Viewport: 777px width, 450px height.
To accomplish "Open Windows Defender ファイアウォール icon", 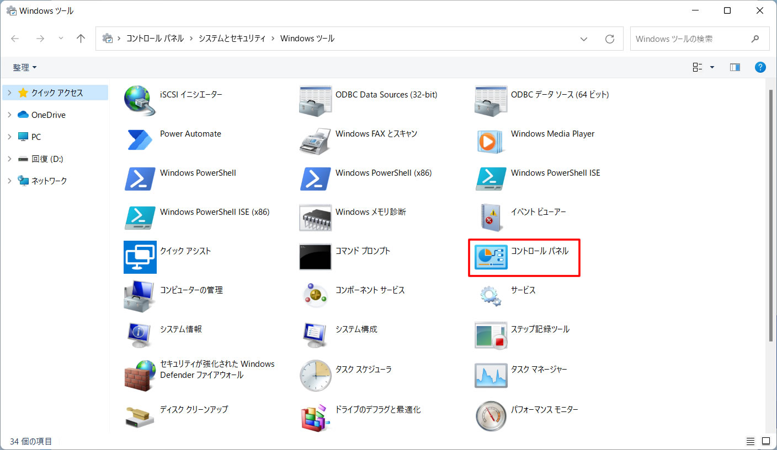I will 140,375.
